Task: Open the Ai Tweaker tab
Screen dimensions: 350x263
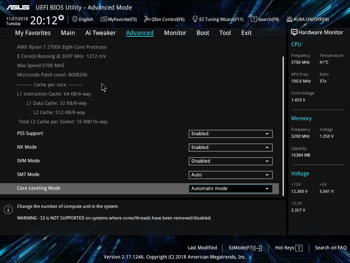Action: [x=100, y=33]
